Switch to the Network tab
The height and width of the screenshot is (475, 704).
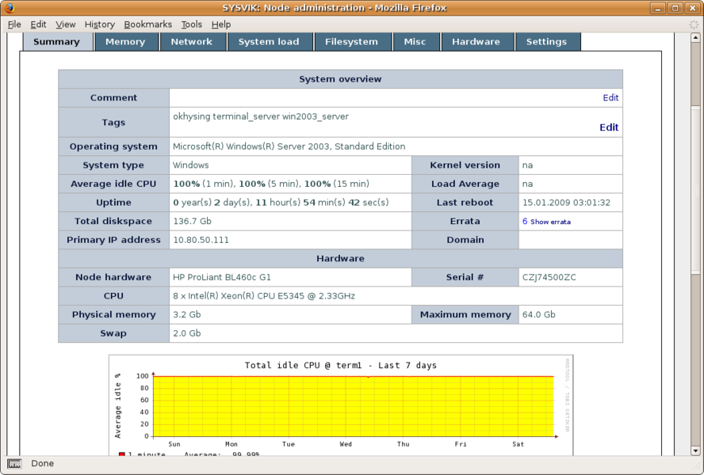[192, 42]
